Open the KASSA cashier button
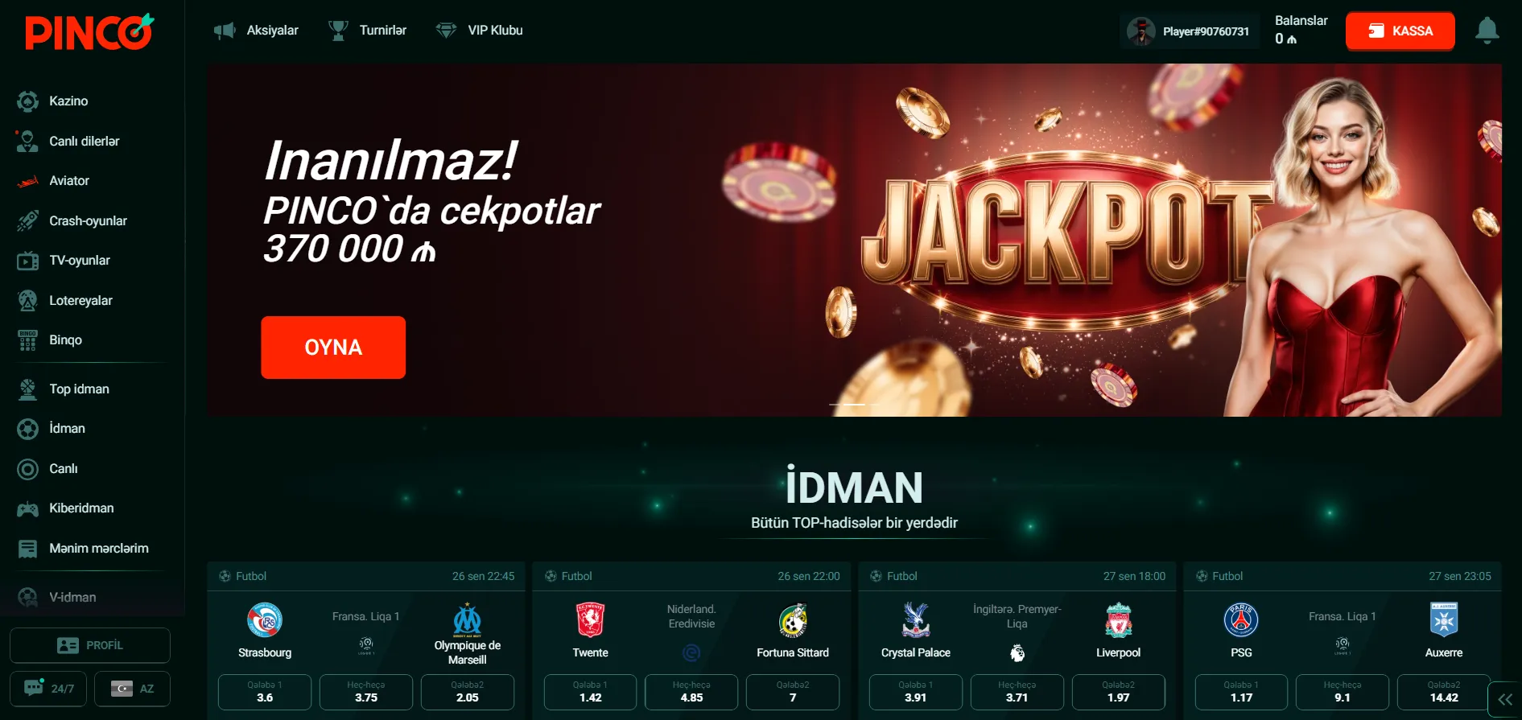Image resolution: width=1522 pixels, height=720 pixels. click(x=1400, y=31)
